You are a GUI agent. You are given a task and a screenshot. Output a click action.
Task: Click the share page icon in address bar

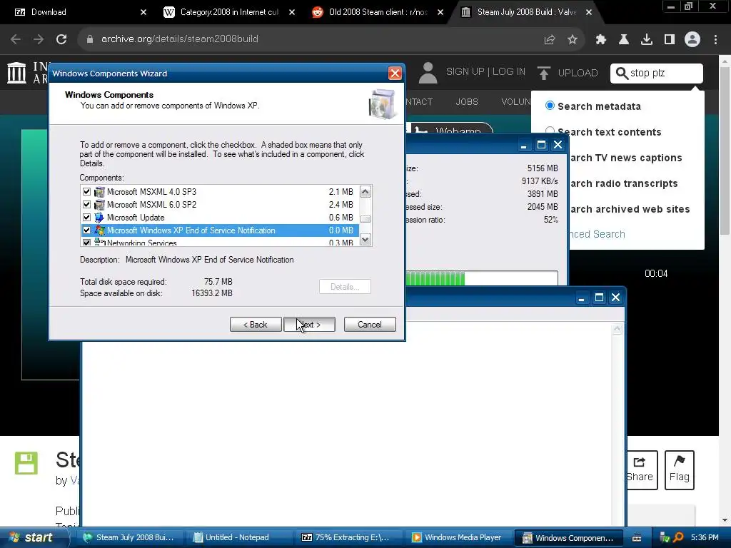click(x=550, y=40)
